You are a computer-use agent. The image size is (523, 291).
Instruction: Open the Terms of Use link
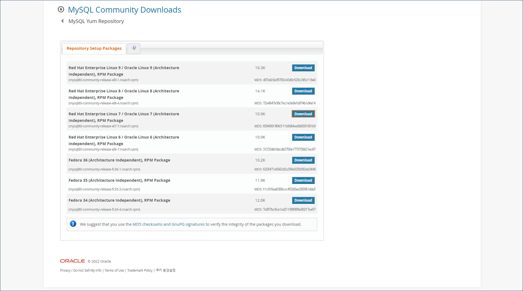(x=114, y=270)
